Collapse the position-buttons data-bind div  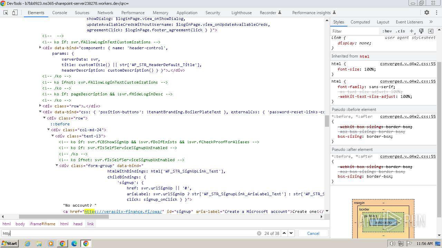click(x=40, y=112)
